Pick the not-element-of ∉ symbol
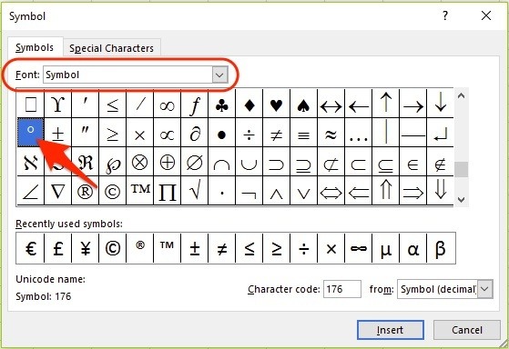The height and width of the screenshot is (349, 509). [440, 162]
